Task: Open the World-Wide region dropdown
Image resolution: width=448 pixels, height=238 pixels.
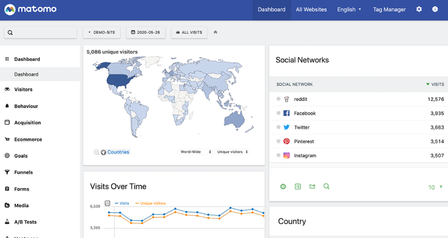Action: [x=195, y=152]
